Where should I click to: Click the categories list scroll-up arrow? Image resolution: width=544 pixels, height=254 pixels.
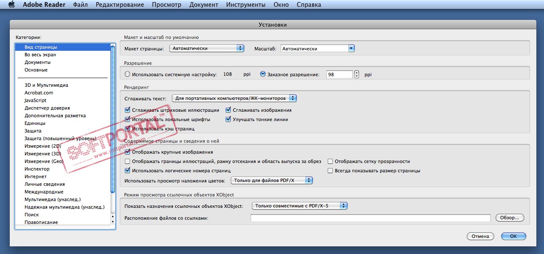pyautogui.click(x=113, y=215)
